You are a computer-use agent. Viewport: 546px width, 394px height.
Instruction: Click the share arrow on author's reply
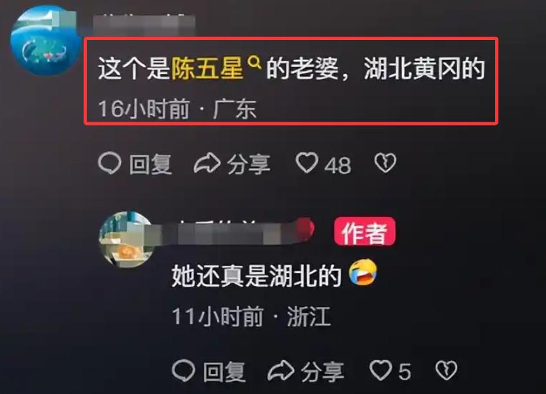[x=281, y=370]
